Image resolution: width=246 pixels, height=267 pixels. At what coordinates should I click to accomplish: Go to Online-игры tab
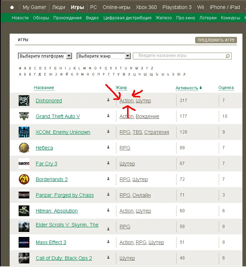click(x=116, y=7)
